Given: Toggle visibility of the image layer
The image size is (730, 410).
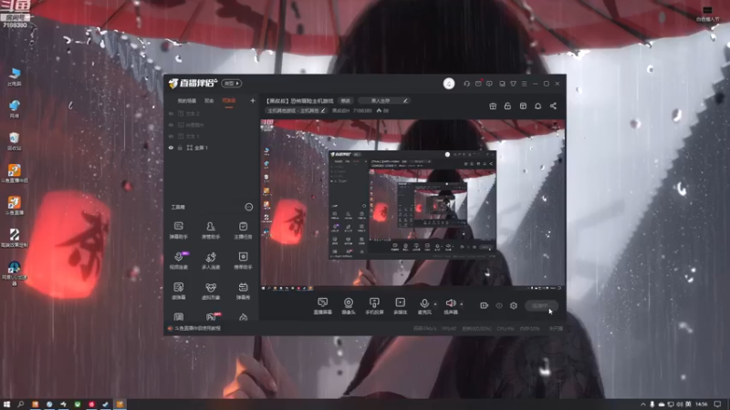Looking at the screenshot, I should 171,125.
